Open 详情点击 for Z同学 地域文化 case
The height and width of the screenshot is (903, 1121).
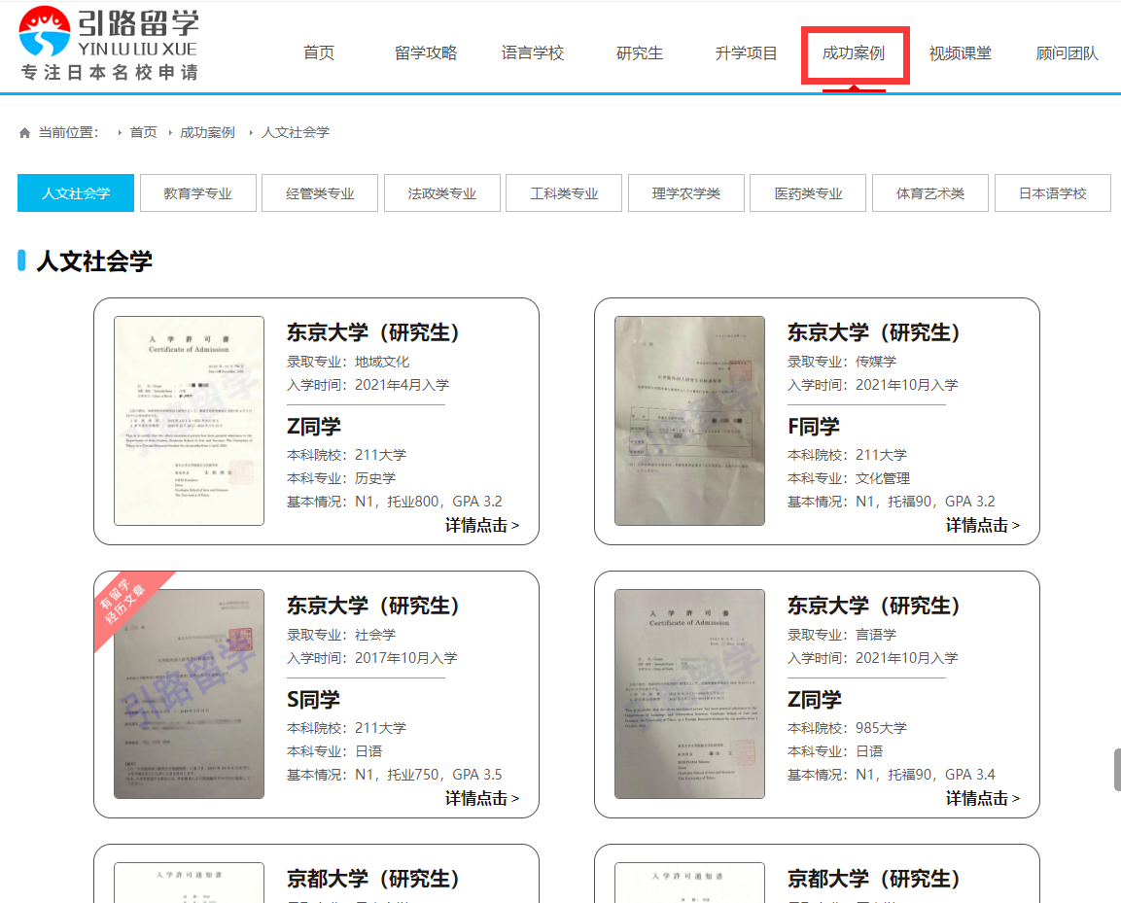pyautogui.click(x=482, y=526)
